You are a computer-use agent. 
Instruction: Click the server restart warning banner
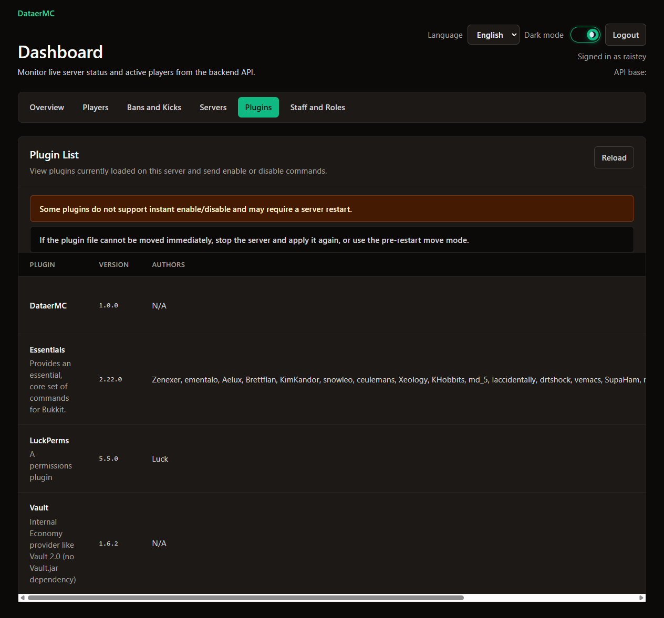[x=332, y=209]
